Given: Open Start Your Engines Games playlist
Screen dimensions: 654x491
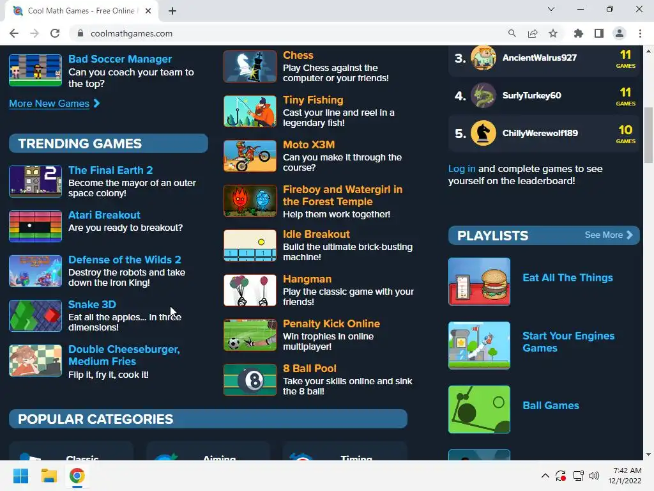Looking at the screenshot, I should tap(568, 342).
